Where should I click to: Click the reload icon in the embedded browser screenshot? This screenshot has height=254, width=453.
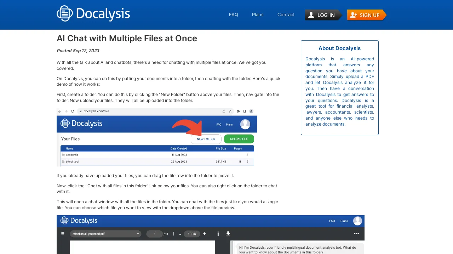tap(73, 111)
